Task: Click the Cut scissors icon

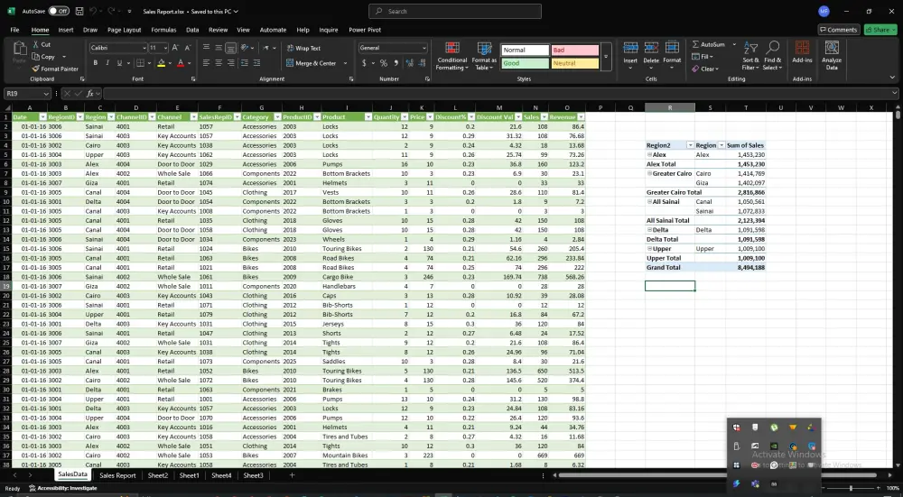Action: pos(36,44)
